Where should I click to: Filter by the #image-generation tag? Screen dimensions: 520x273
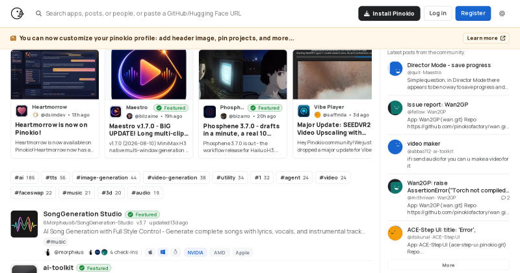click(107, 177)
